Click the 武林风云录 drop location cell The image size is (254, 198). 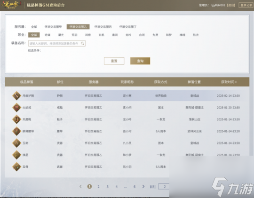[194, 131]
